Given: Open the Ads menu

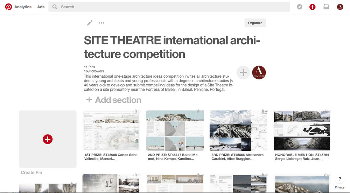Looking at the screenshot, I should [41, 7].
